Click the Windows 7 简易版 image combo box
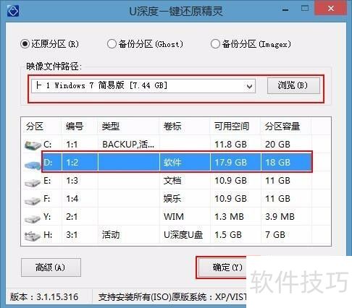Image resolution: width=352 pixels, height=308 pixels. (x=143, y=86)
